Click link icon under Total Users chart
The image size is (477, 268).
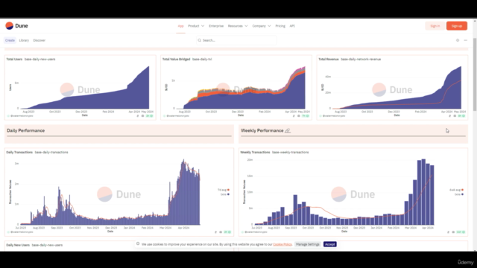coord(138,116)
